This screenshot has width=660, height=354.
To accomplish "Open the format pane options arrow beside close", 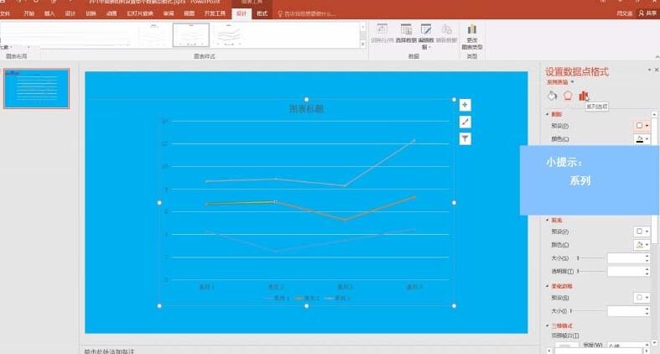I will (649, 70).
